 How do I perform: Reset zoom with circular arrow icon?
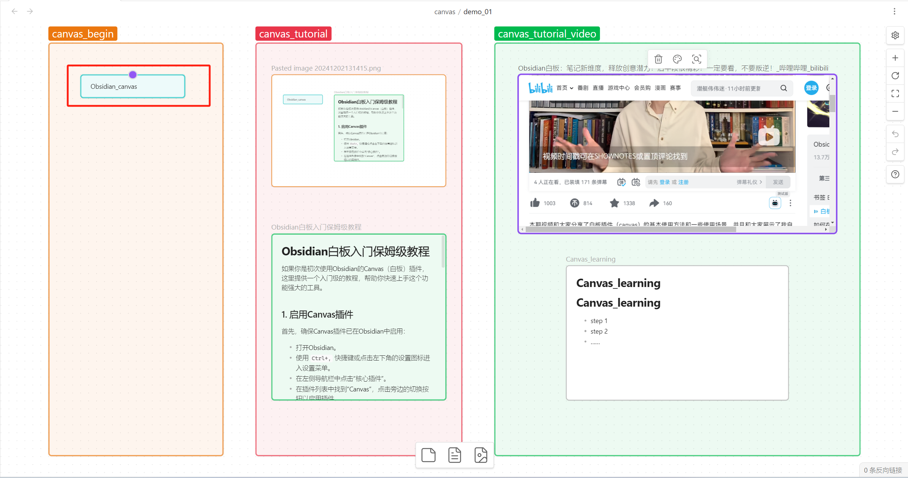tap(895, 76)
